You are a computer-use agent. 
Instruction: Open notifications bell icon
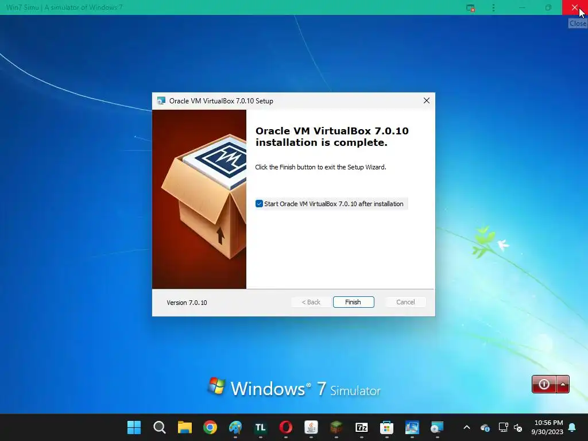coord(572,427)
